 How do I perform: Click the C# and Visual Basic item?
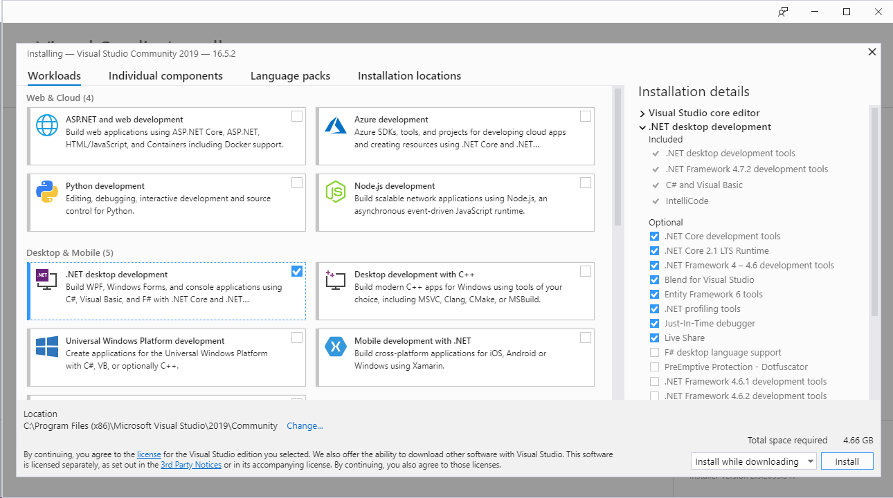click(704, 185)
